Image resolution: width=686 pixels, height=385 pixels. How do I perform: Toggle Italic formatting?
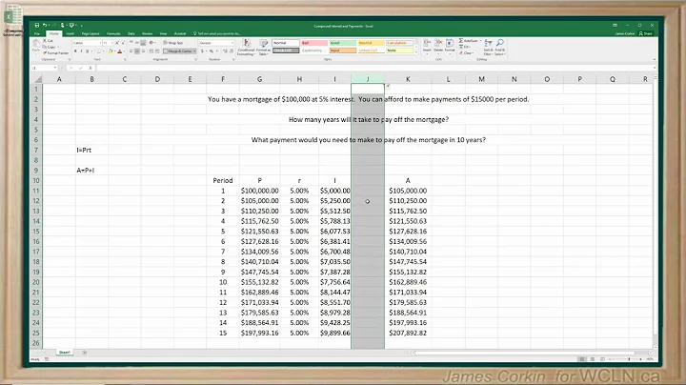point(81,51)
